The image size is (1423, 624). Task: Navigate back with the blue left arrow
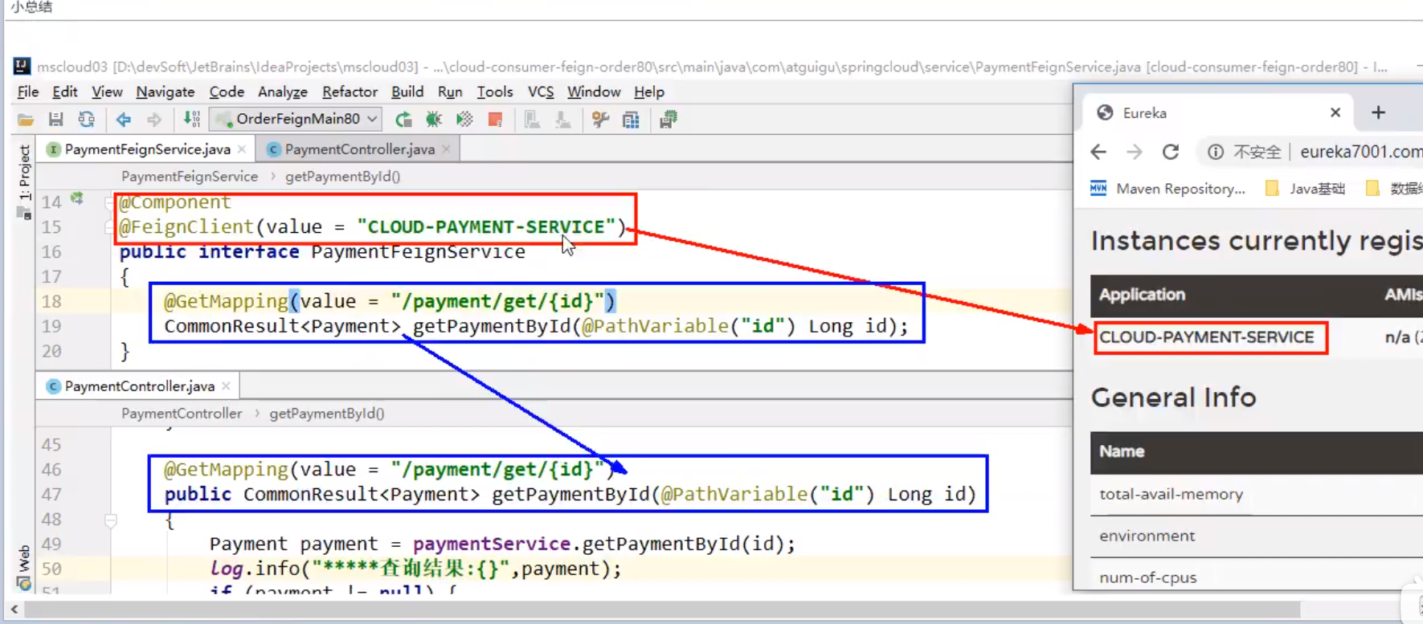point(123,120)
